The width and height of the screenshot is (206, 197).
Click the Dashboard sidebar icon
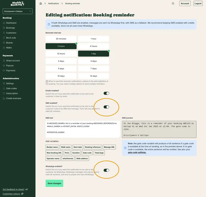4,23
